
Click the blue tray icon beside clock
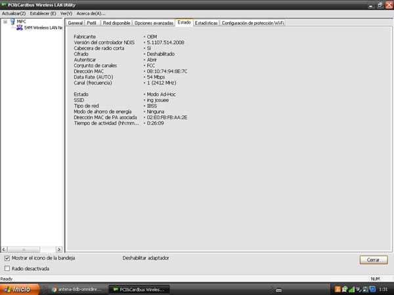[x=371, y=289]
